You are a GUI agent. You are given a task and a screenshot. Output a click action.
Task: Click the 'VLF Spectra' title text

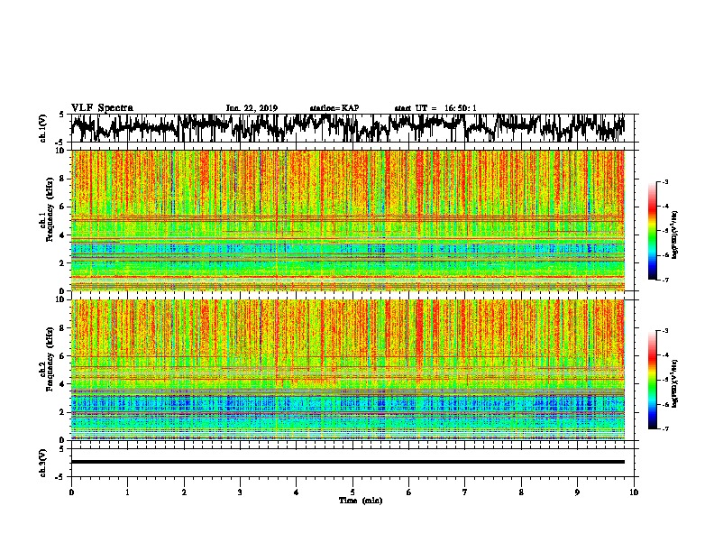click(x=102, y=108)
